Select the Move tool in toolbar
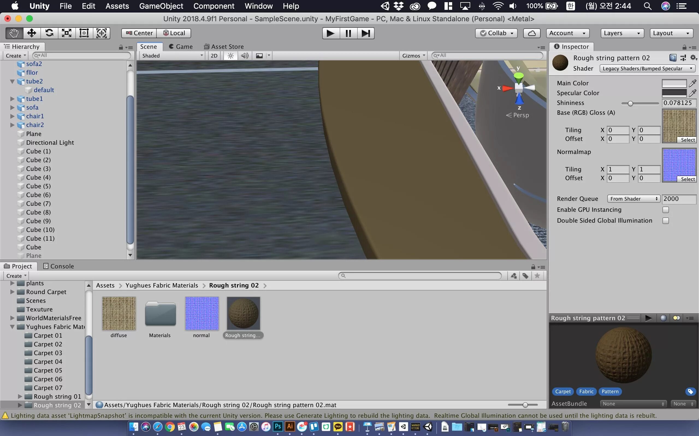The image size is (699, 436). click(x=31, y=33)
